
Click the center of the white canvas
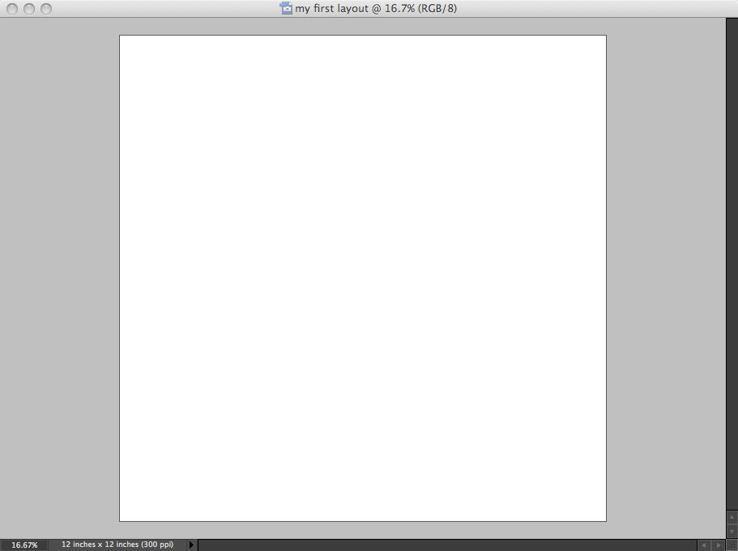(x=363, y=278)
